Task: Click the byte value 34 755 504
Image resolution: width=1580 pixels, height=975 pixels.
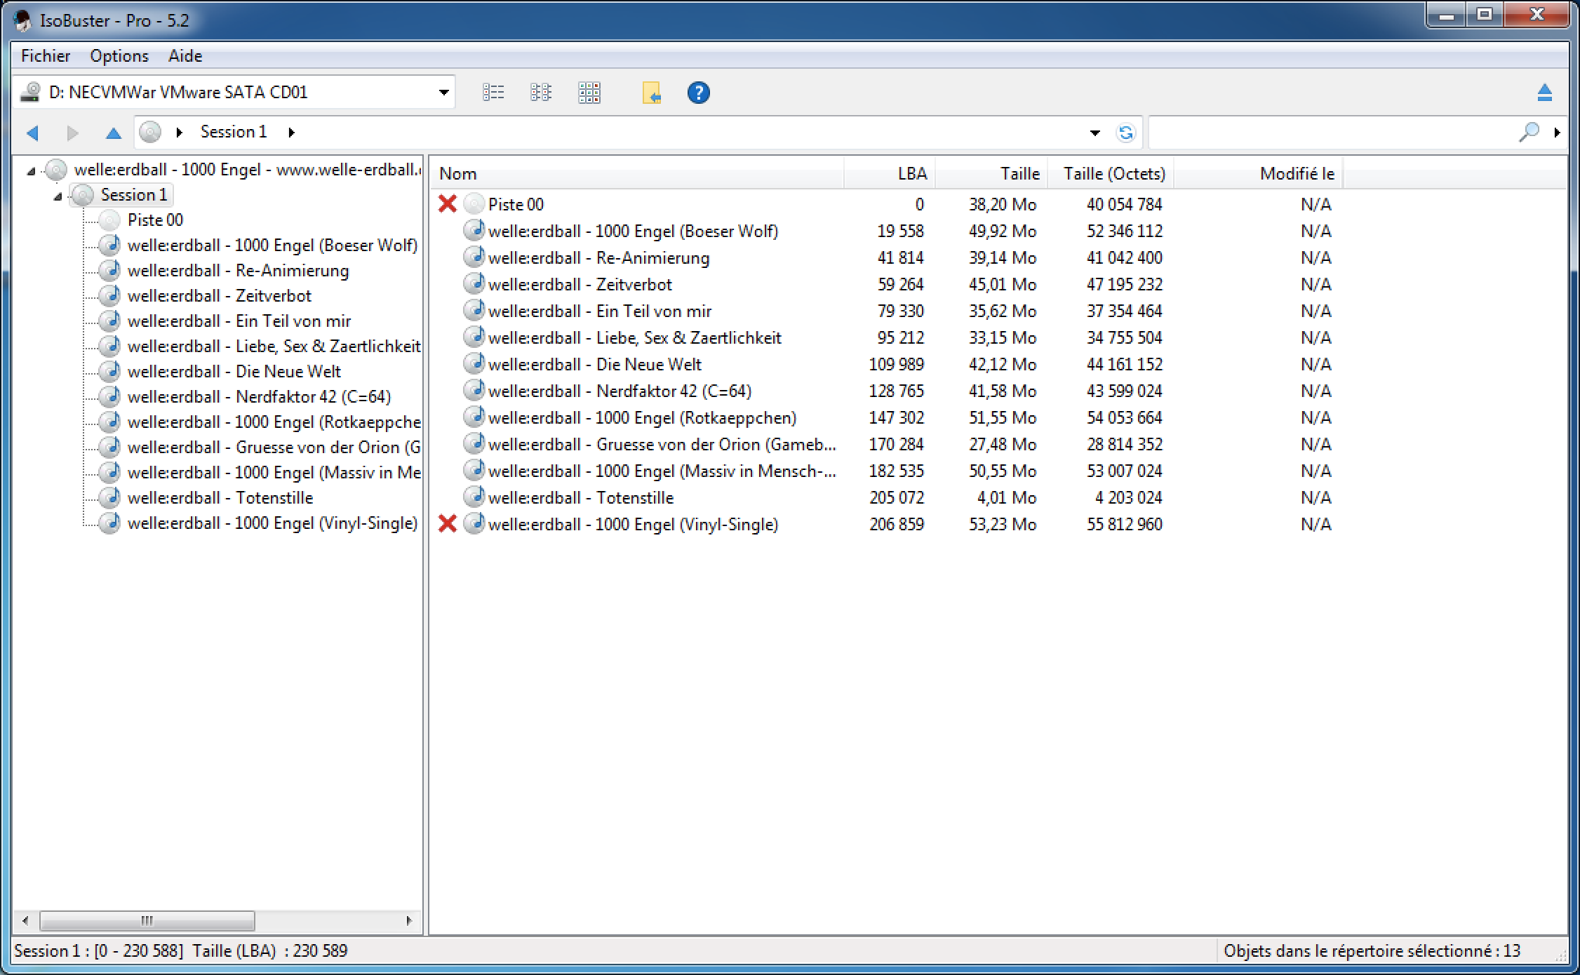Action: pos(1125,337)
